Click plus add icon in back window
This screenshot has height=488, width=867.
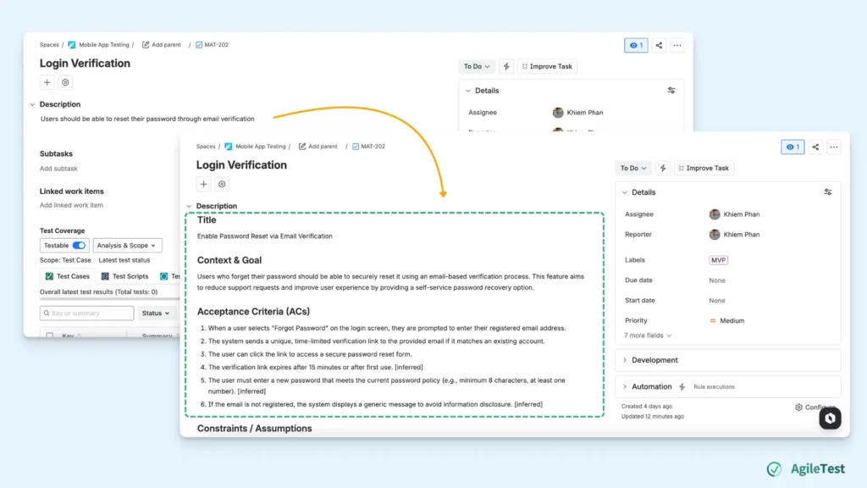(47, 82)
